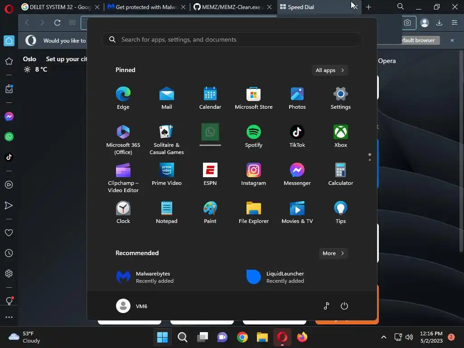Open the Calendar app

(210, 98)
